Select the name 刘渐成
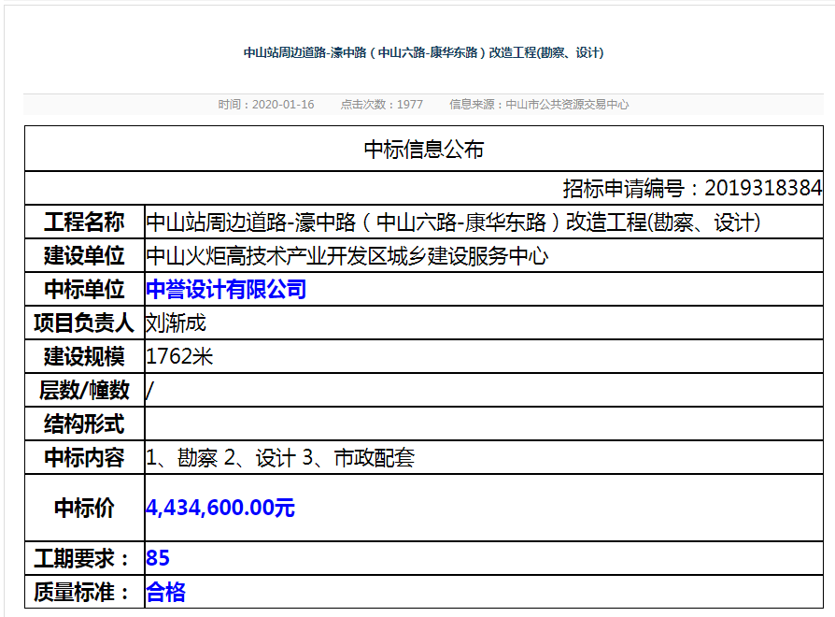The image size is (835, 617). point(176,323)
